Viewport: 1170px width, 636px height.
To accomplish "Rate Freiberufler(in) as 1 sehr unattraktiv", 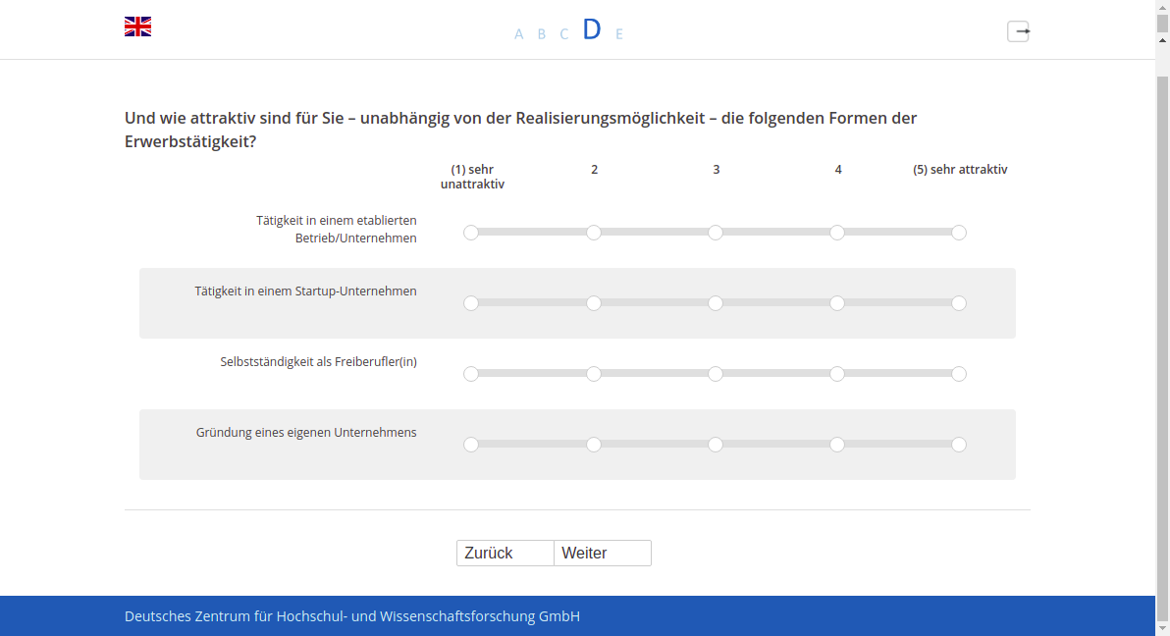I will coord(471,374).
